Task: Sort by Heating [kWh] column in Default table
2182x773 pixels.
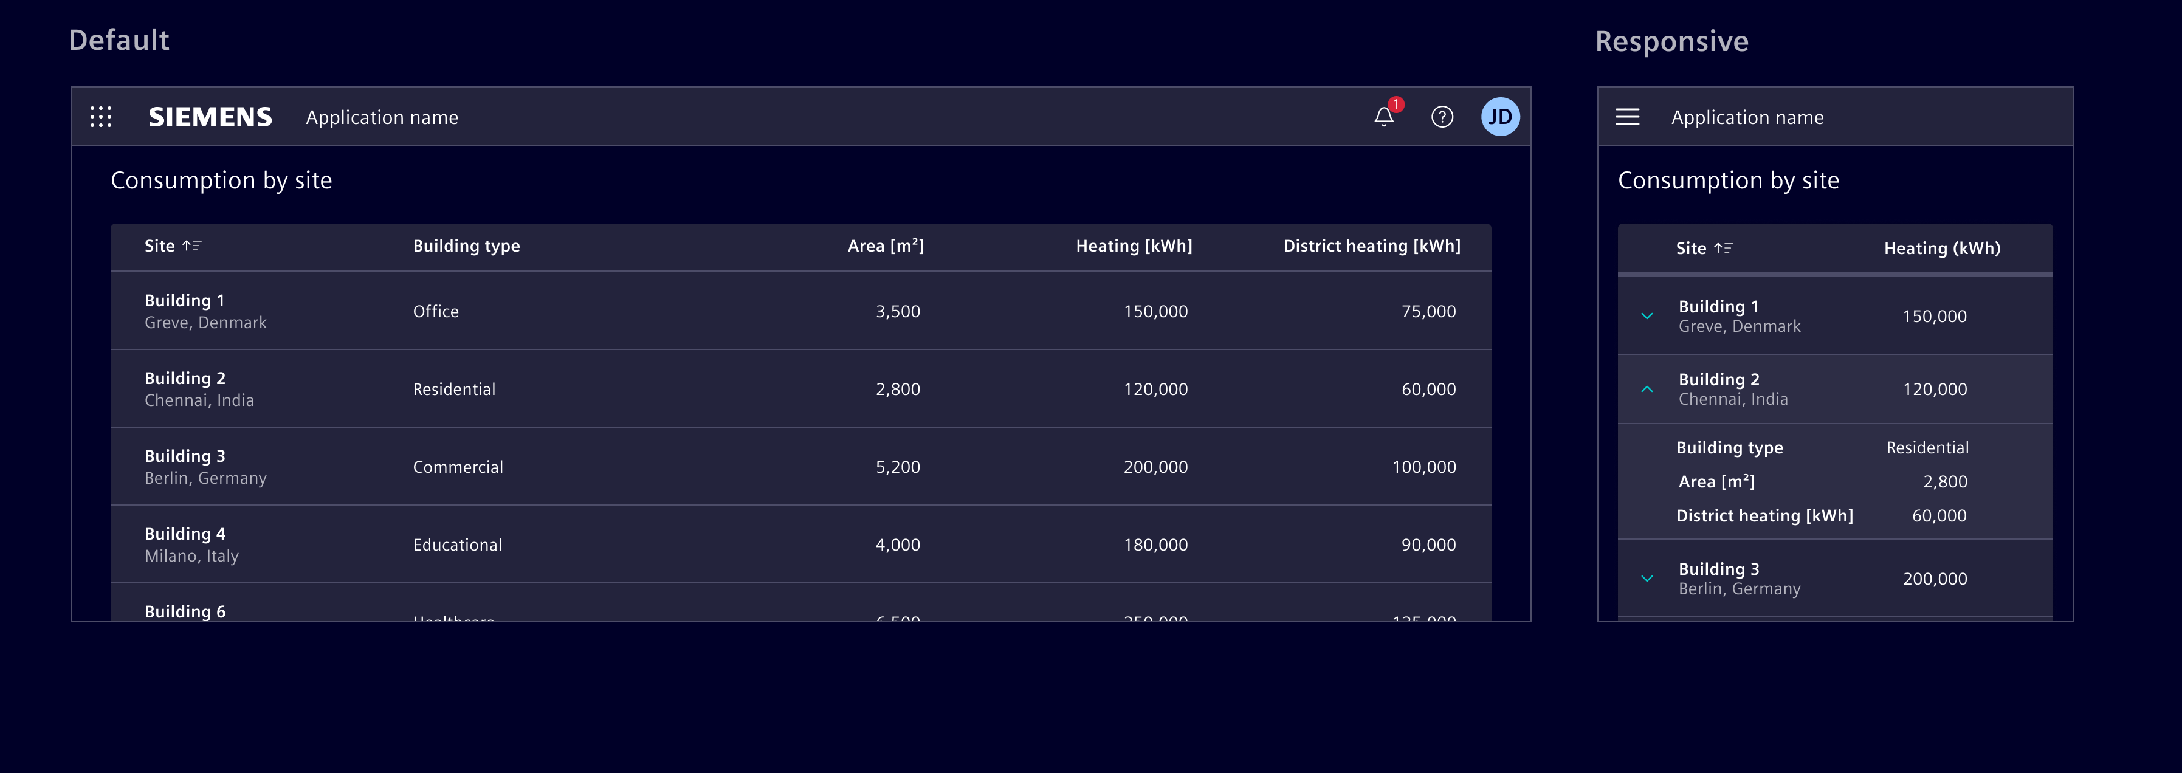Action: [1134, 246]
